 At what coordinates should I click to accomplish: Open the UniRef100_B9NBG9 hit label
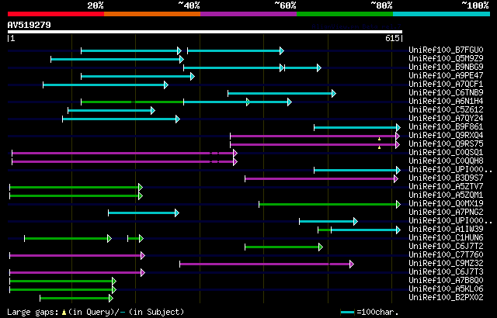click(446, 67)
